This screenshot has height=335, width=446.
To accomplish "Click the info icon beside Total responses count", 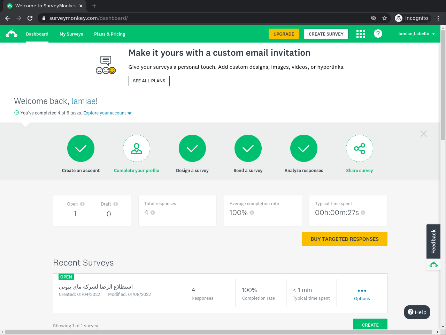I will [x=153, y=213].
